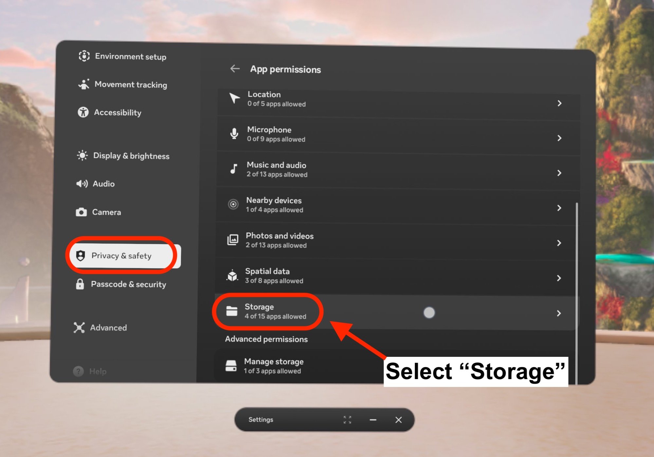Screen dimensions: 654x457
Task: Click the Microphone icon
Action: pos(234,134)
